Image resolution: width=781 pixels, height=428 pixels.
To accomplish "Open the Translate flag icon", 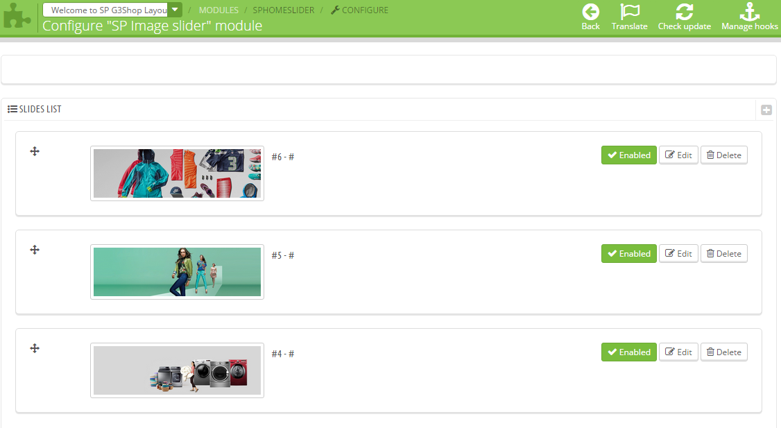I will [x=630, y=12].
